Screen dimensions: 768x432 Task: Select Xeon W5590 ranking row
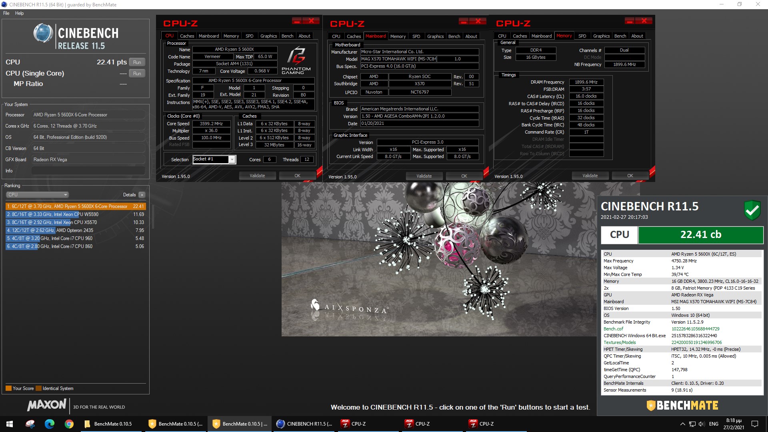76,214
